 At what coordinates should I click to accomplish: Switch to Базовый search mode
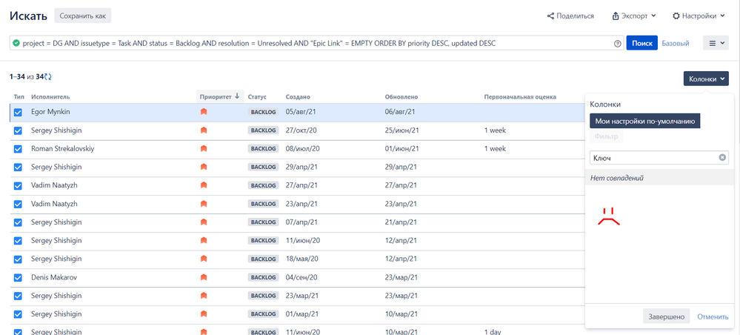[x=676, y=44]
